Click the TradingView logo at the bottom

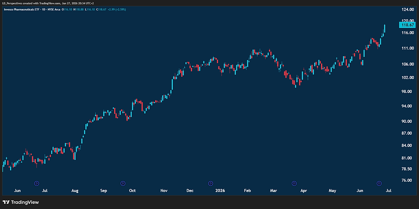[x=21, y=202]
